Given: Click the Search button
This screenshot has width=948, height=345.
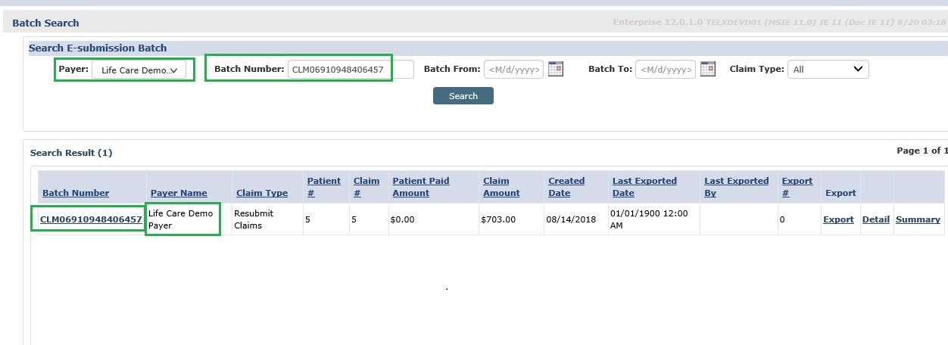Looking at the screenshot, I should [463, 96].
